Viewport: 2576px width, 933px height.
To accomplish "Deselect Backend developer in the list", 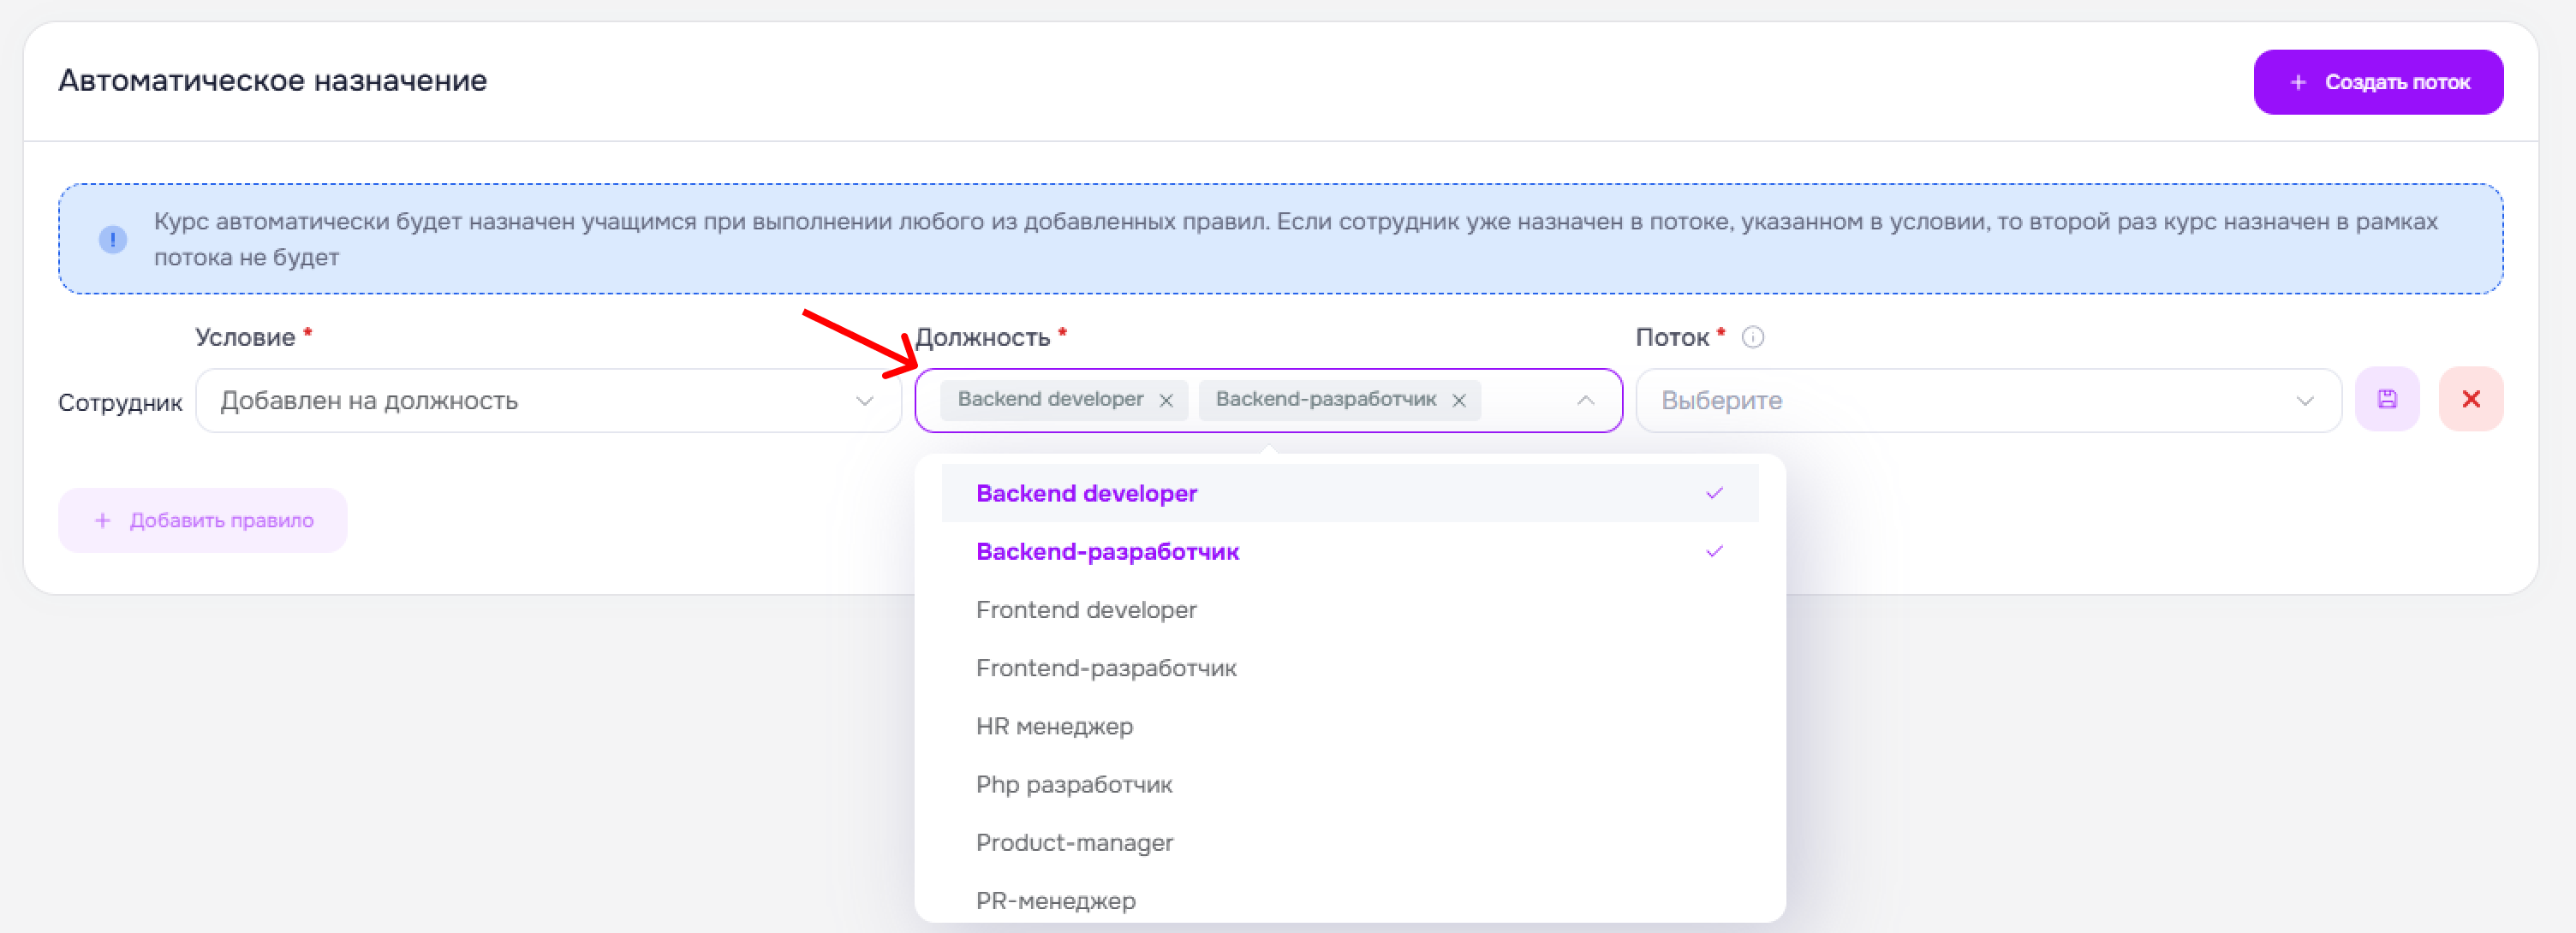I will [x=1349, y=493].
